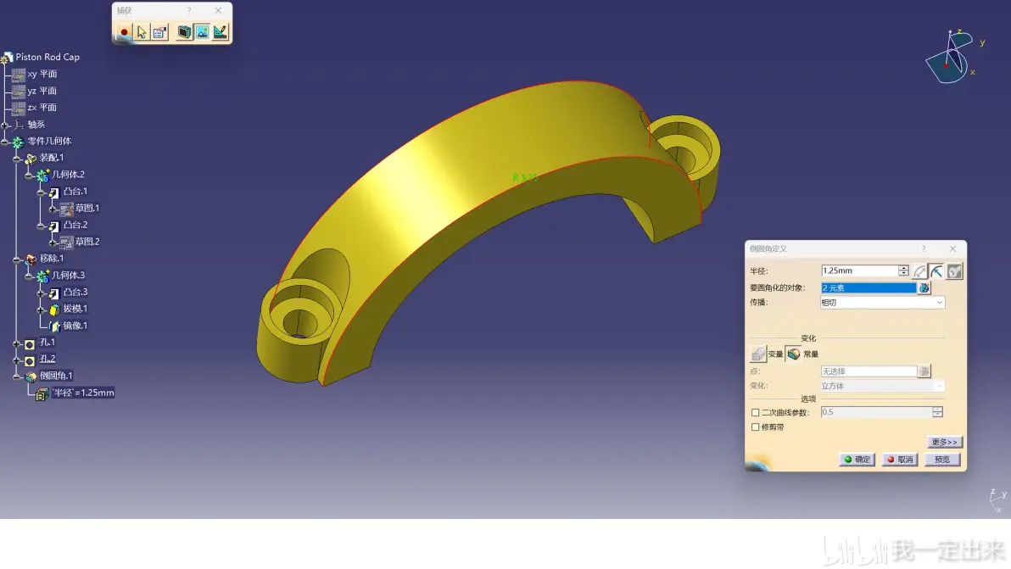Viewport: 1011px width, 569px height.
Task: Click the 半径 value field 1.25mm
Action: (x=859, y=271)
